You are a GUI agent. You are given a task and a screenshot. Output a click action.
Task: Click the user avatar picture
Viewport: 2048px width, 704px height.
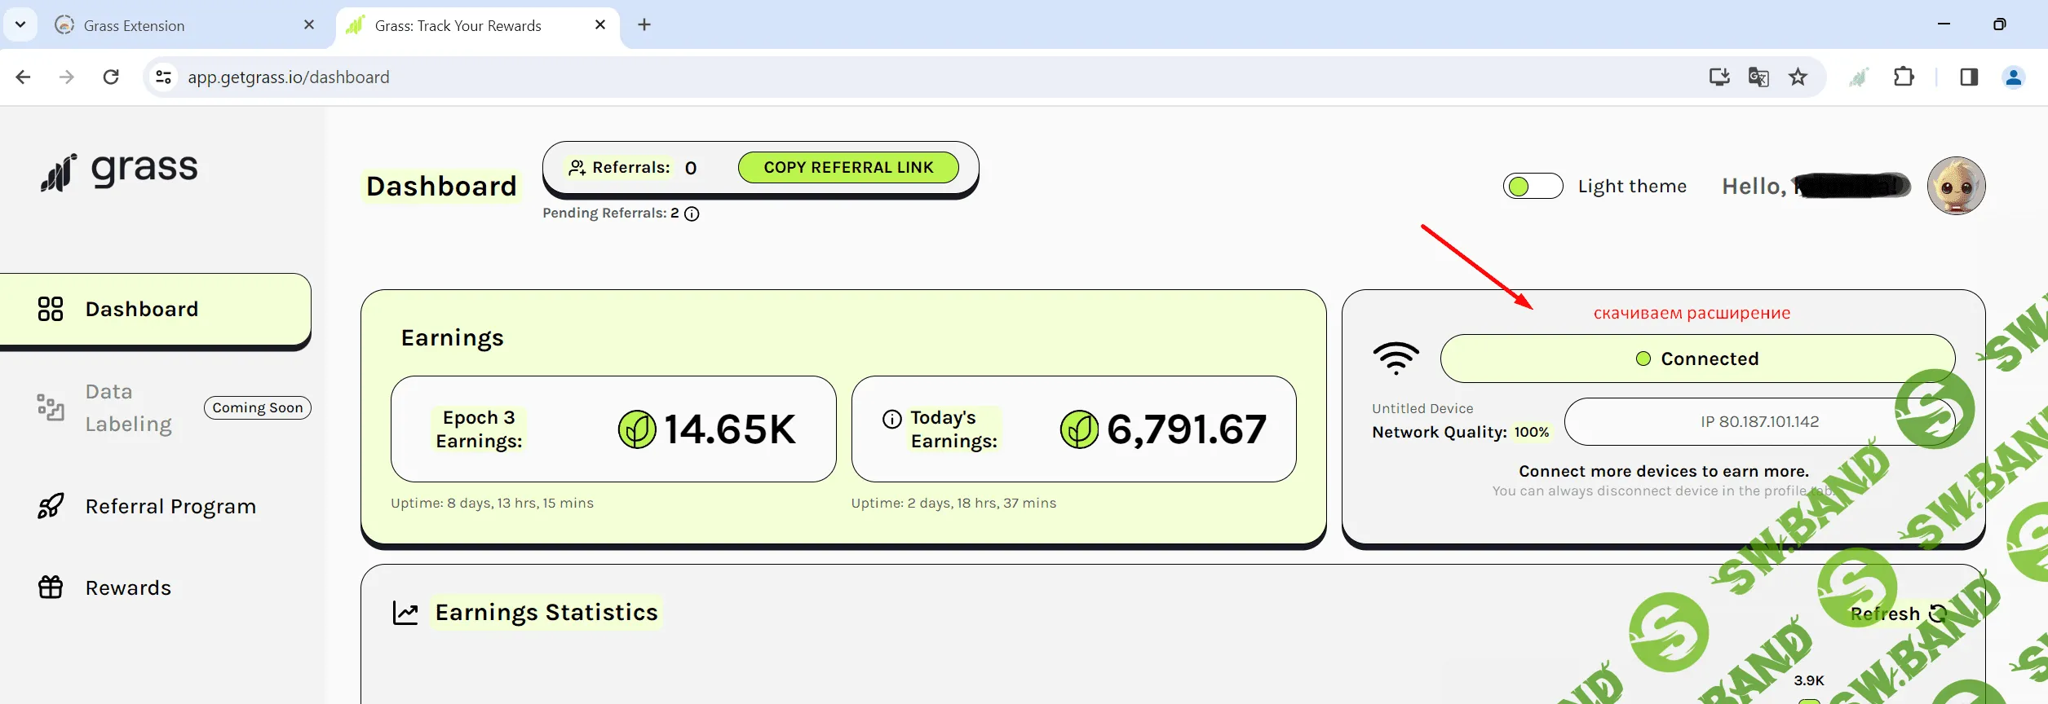click(x=1956, y=186)
